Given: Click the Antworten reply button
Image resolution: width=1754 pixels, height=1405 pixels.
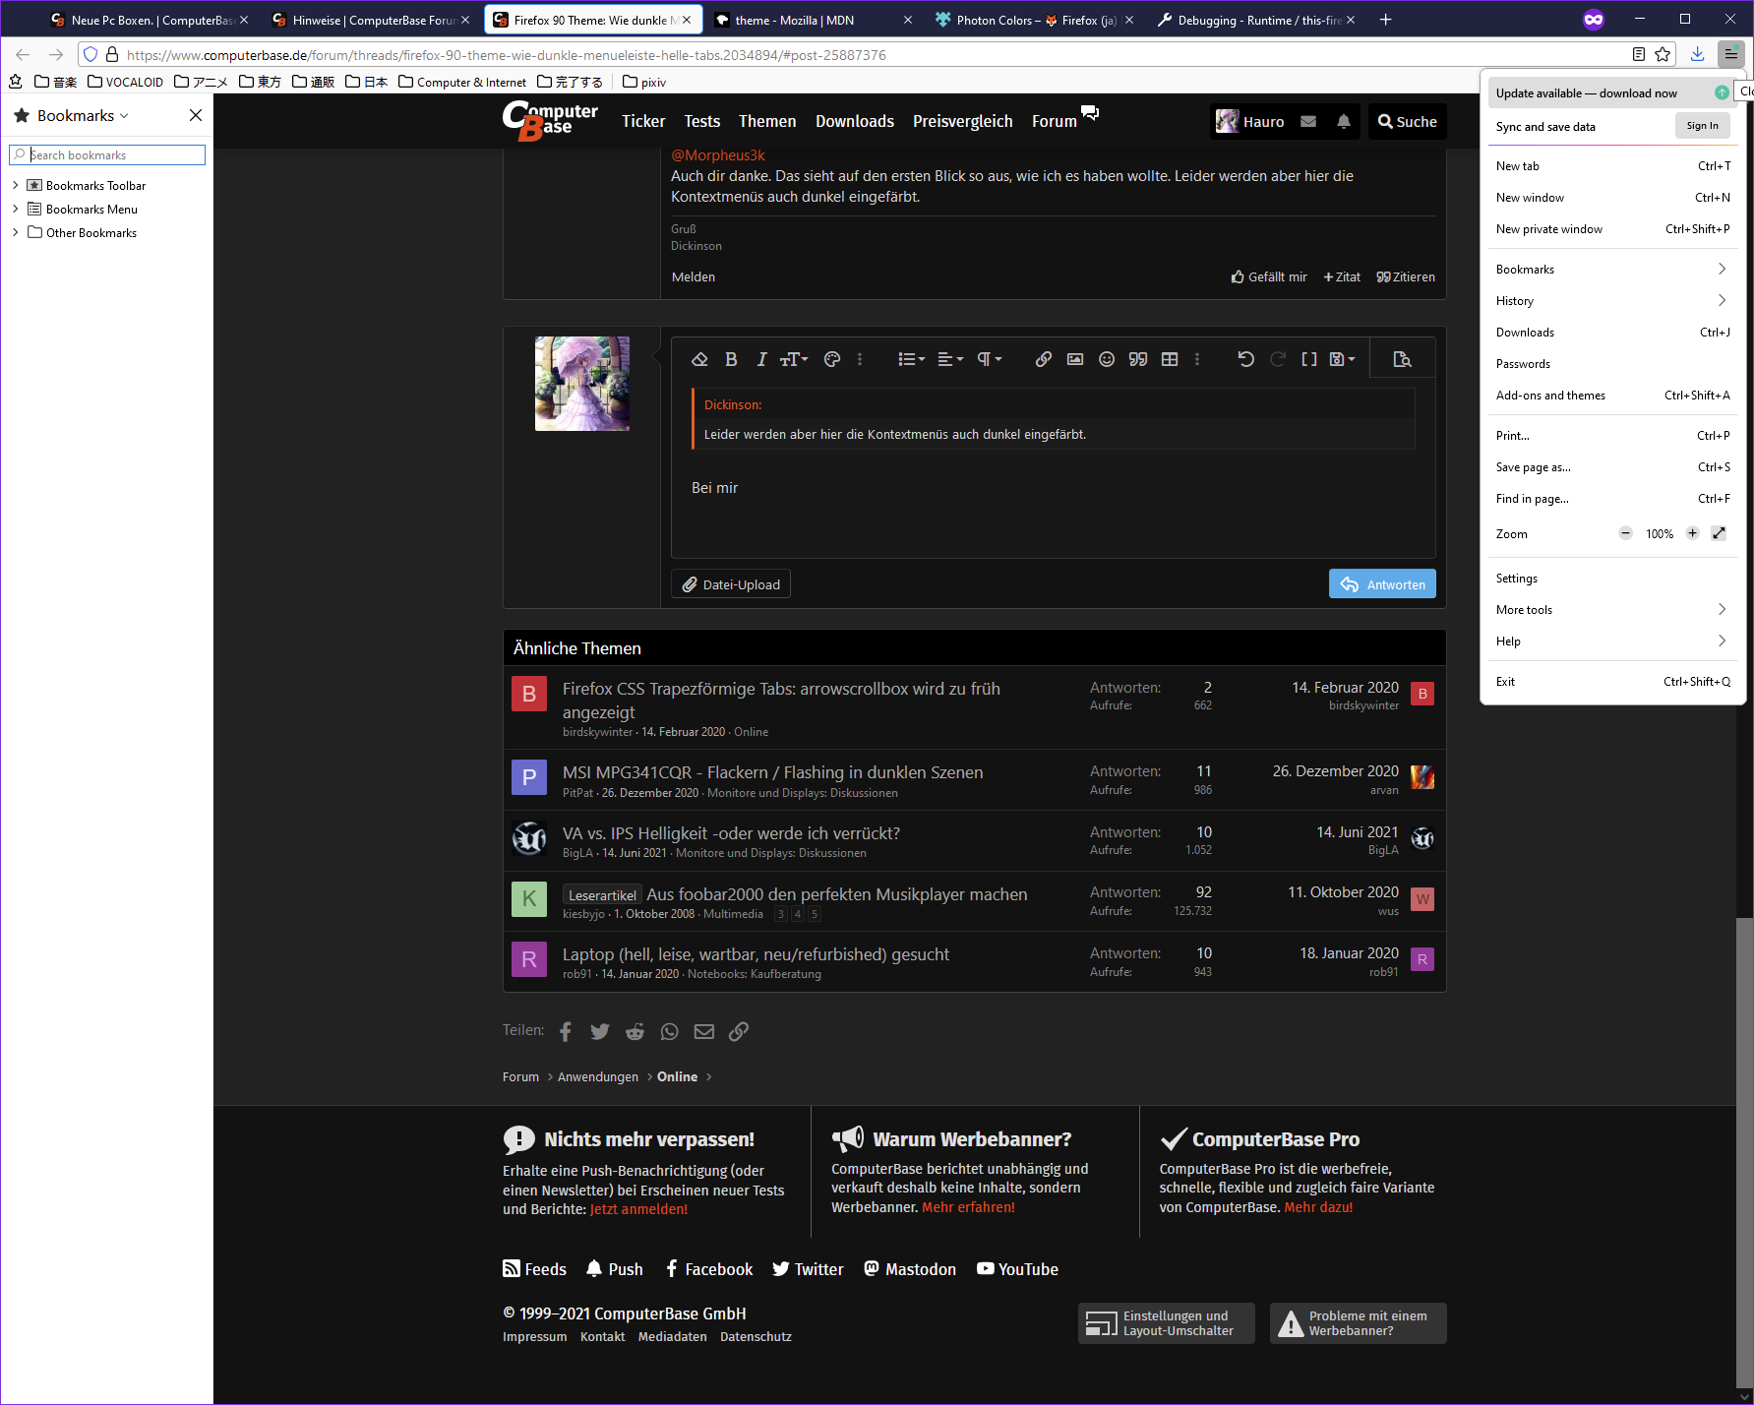Looking at the screenshot, I should 1382,584.
